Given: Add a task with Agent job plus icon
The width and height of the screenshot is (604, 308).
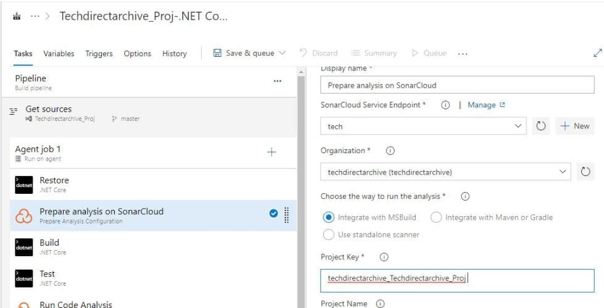Looking at the screenshot, I should pos(271,152).
